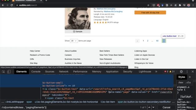Switch to the Elements tab

(21, 71)
